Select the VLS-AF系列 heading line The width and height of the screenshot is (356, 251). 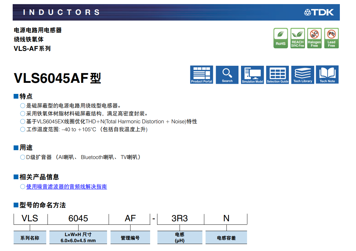point(32,48)
